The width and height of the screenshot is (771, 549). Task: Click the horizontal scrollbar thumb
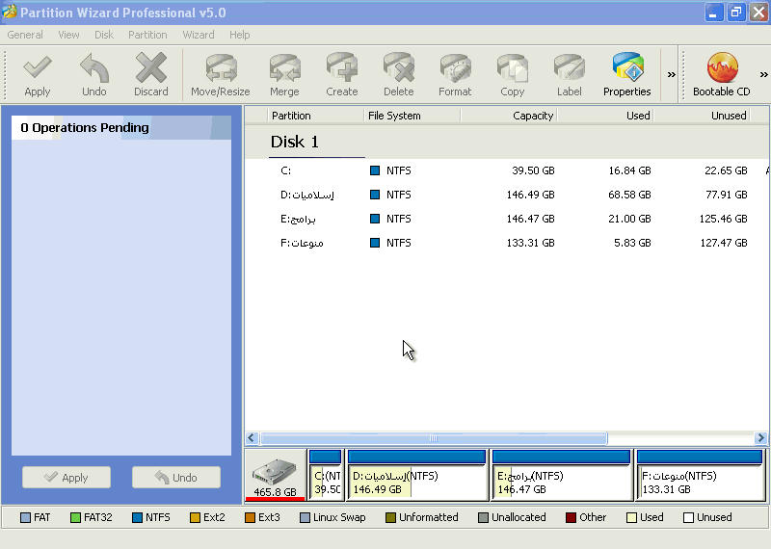click(x=434, y=438)
